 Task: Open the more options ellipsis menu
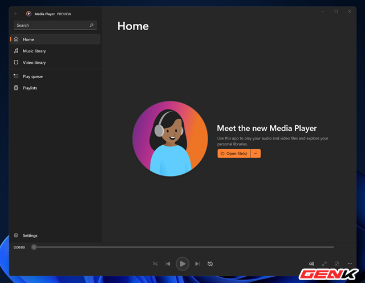click(x=350, y=264)
